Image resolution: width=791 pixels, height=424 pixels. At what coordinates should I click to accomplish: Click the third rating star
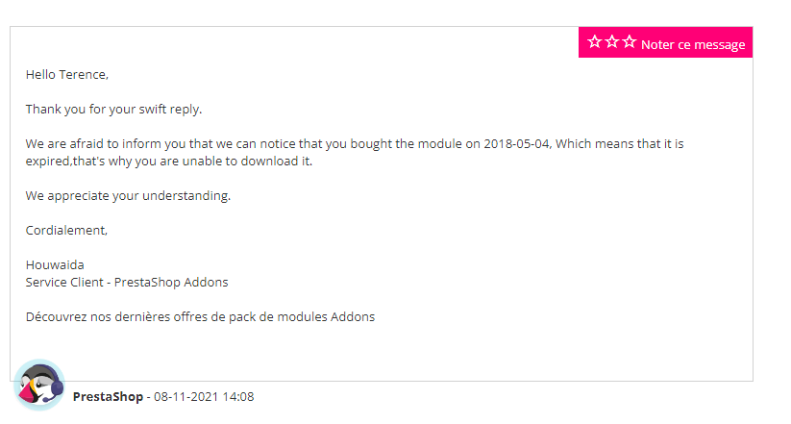pyautogui.click(x=630, y=42)
